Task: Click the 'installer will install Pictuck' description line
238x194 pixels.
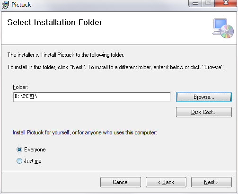Action: pos(66,55)
